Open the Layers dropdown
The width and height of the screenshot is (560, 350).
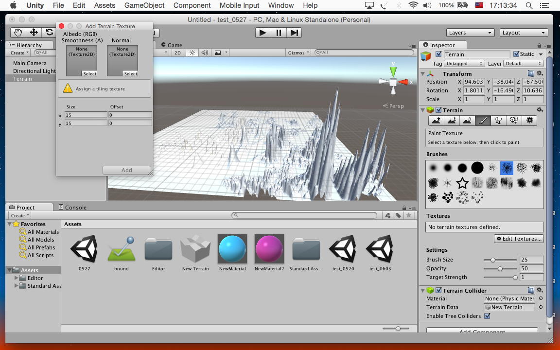pyautogui.click(x=470, y=33)
